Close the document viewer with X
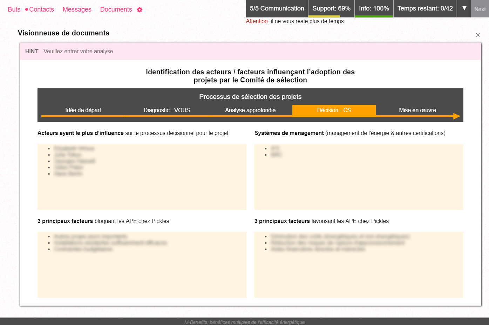Screen dimensions: 489x325 point(477,35)
